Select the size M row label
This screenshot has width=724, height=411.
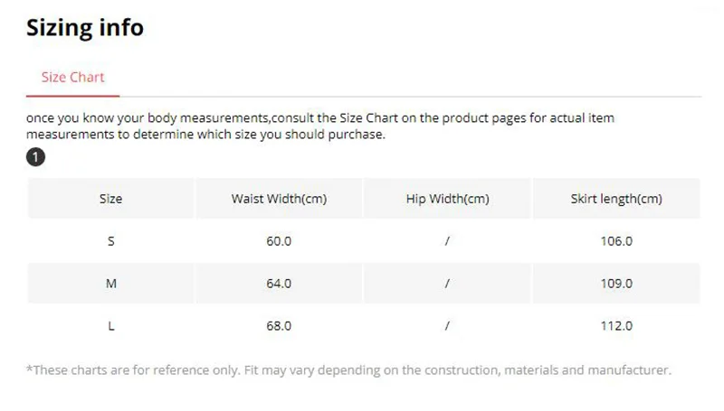pyautogui.click(x=110, y=284)
